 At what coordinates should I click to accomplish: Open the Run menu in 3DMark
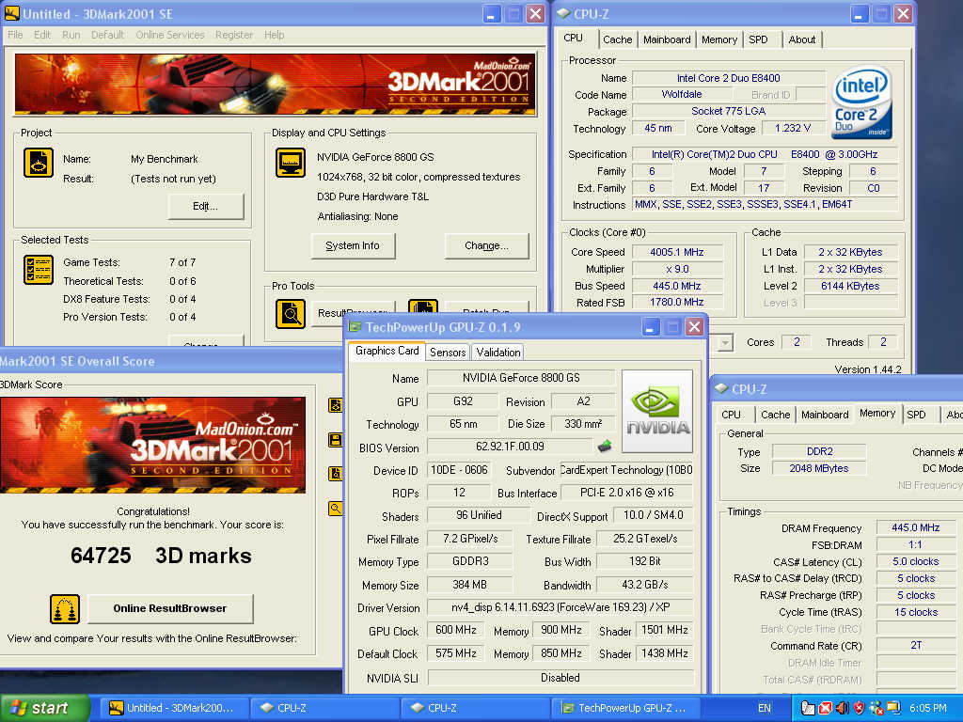(71, 35)
